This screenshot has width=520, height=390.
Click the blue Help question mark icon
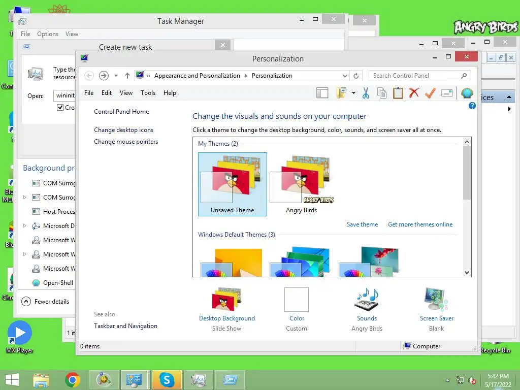coord(472,106)
